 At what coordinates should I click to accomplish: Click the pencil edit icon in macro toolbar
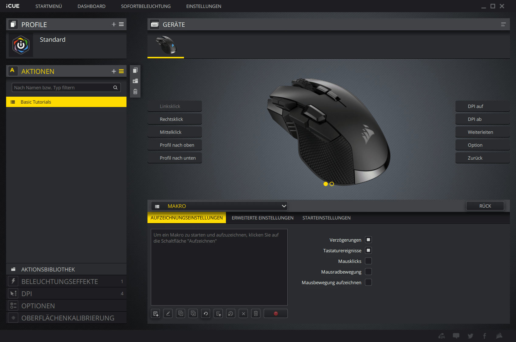(168, 313)
